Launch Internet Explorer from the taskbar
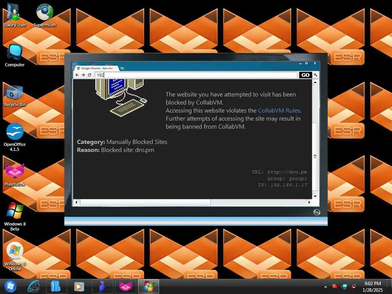The height and width of the screenshot is (294, 392). tap(34, 286)
